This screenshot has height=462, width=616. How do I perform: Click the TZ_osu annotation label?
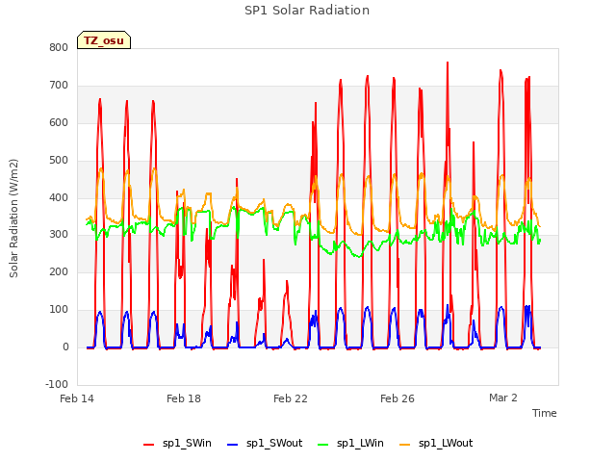104,40
